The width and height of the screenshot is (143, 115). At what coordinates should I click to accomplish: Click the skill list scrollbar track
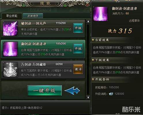click(x=88, y=60)
